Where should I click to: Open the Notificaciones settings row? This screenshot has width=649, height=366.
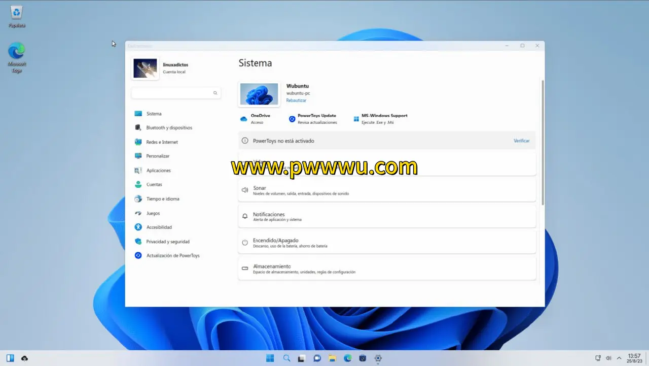(x=386, y=217)
